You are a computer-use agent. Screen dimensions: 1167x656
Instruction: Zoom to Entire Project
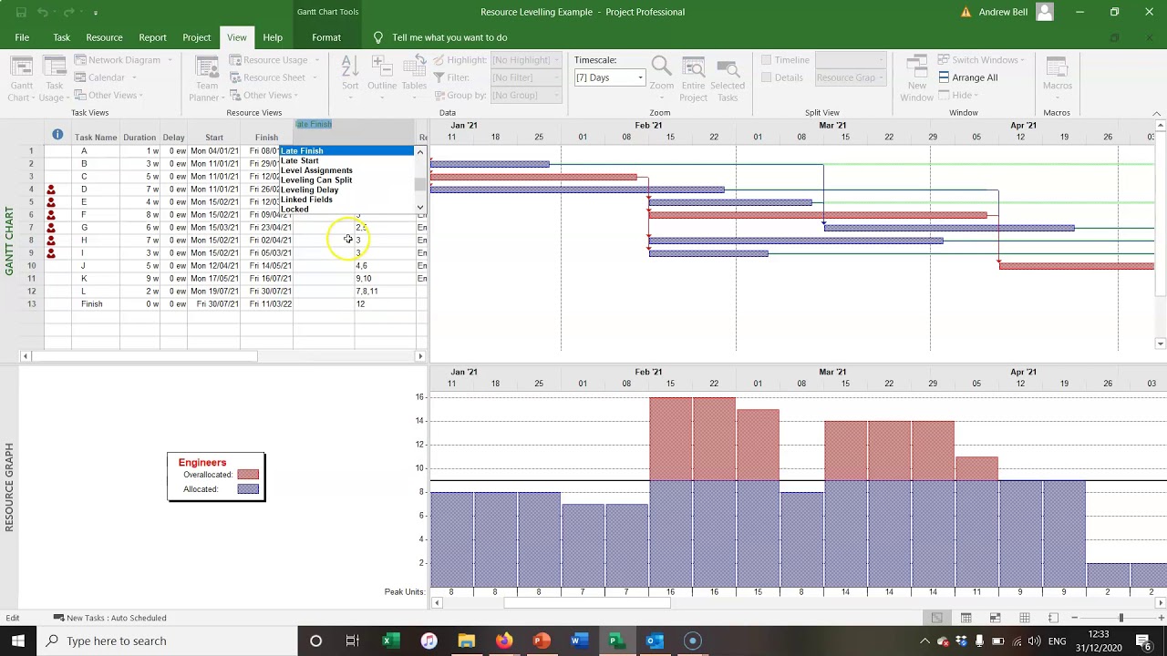point(693,79)
